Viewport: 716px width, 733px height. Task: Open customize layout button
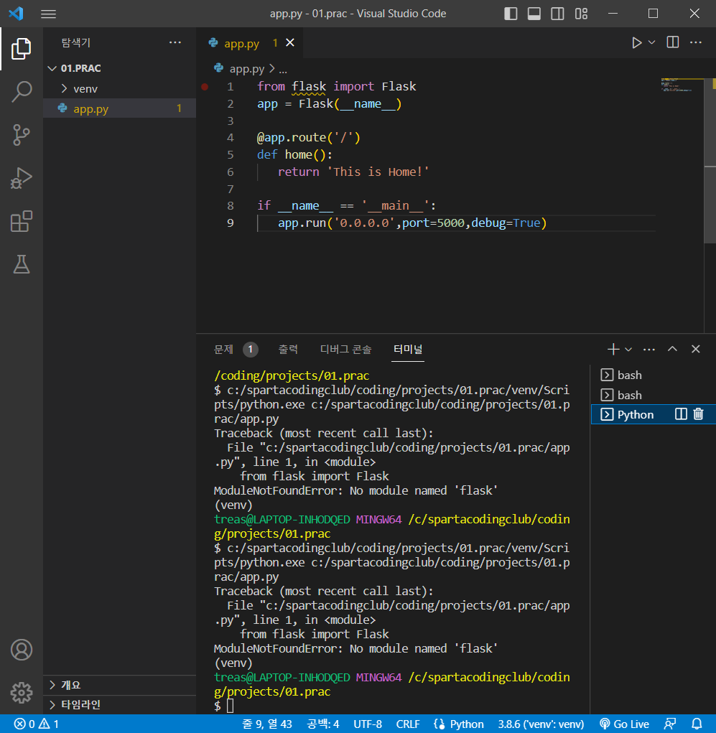point(581,14)
